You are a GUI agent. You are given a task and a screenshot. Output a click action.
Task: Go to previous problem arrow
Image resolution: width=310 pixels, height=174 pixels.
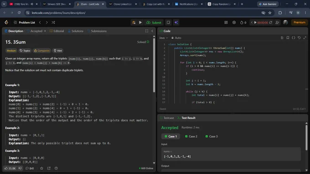pyautogui.click(x=40, y=22)
